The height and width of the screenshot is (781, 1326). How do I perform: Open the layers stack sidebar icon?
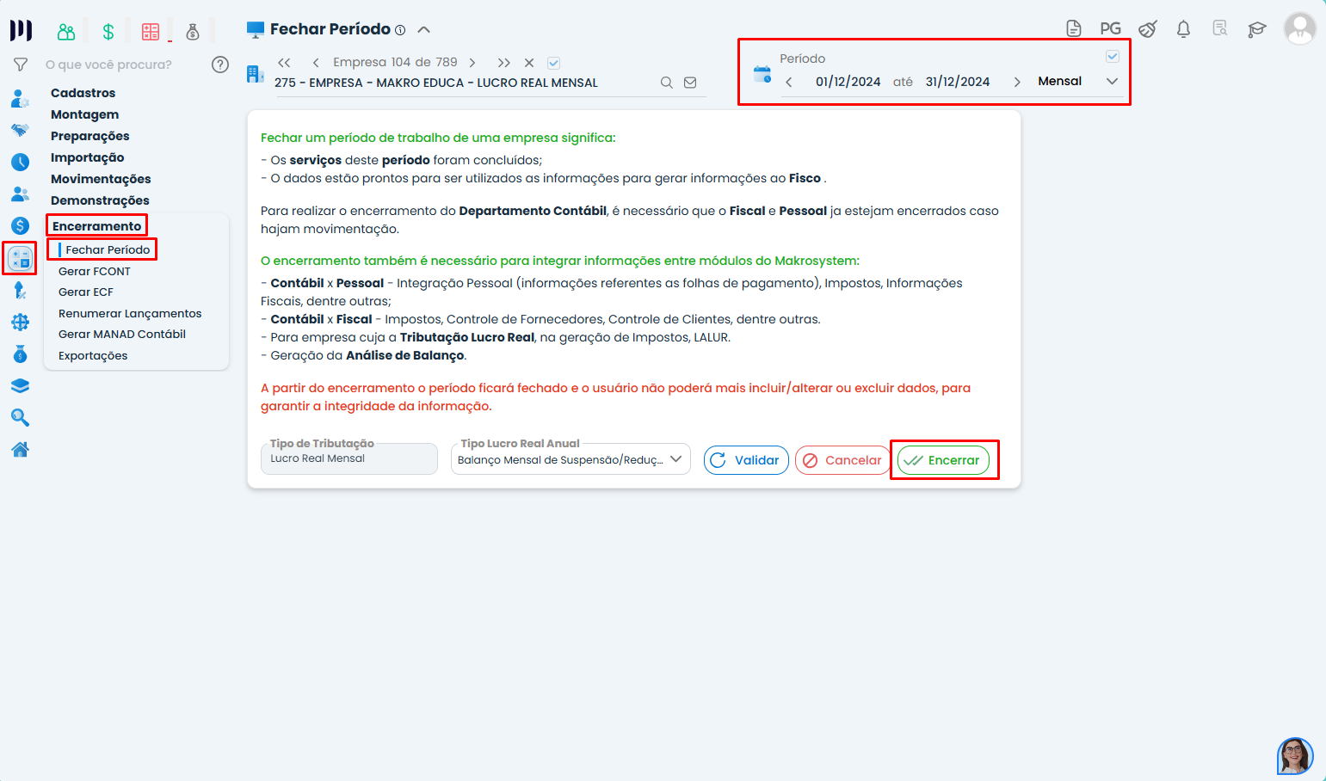pos(20,385)
